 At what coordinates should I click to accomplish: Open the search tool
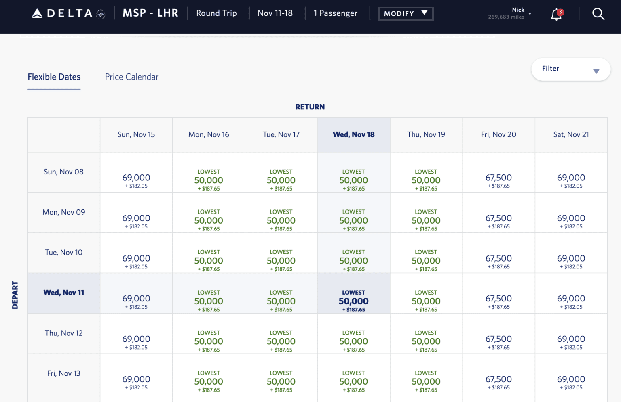(598, 13)
